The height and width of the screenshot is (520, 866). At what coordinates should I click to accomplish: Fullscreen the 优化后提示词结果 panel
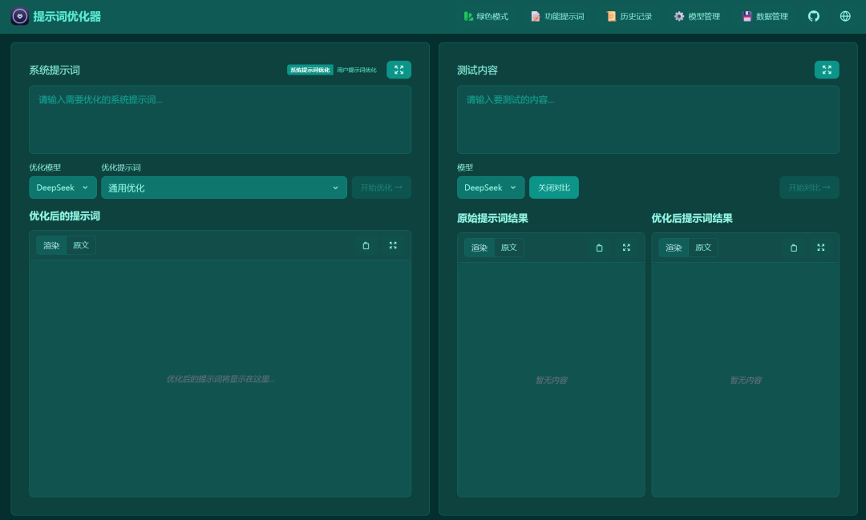pyautogui.click(x=821, y=248)
